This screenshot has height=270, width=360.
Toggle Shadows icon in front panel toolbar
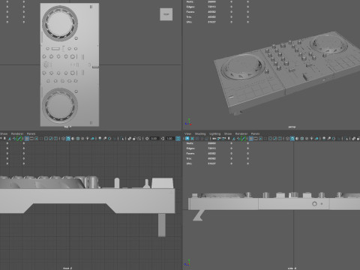click(92, 139)
